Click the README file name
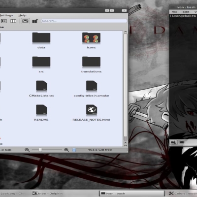197x197 pixels. pyautogui.click(x=41, y=120)
